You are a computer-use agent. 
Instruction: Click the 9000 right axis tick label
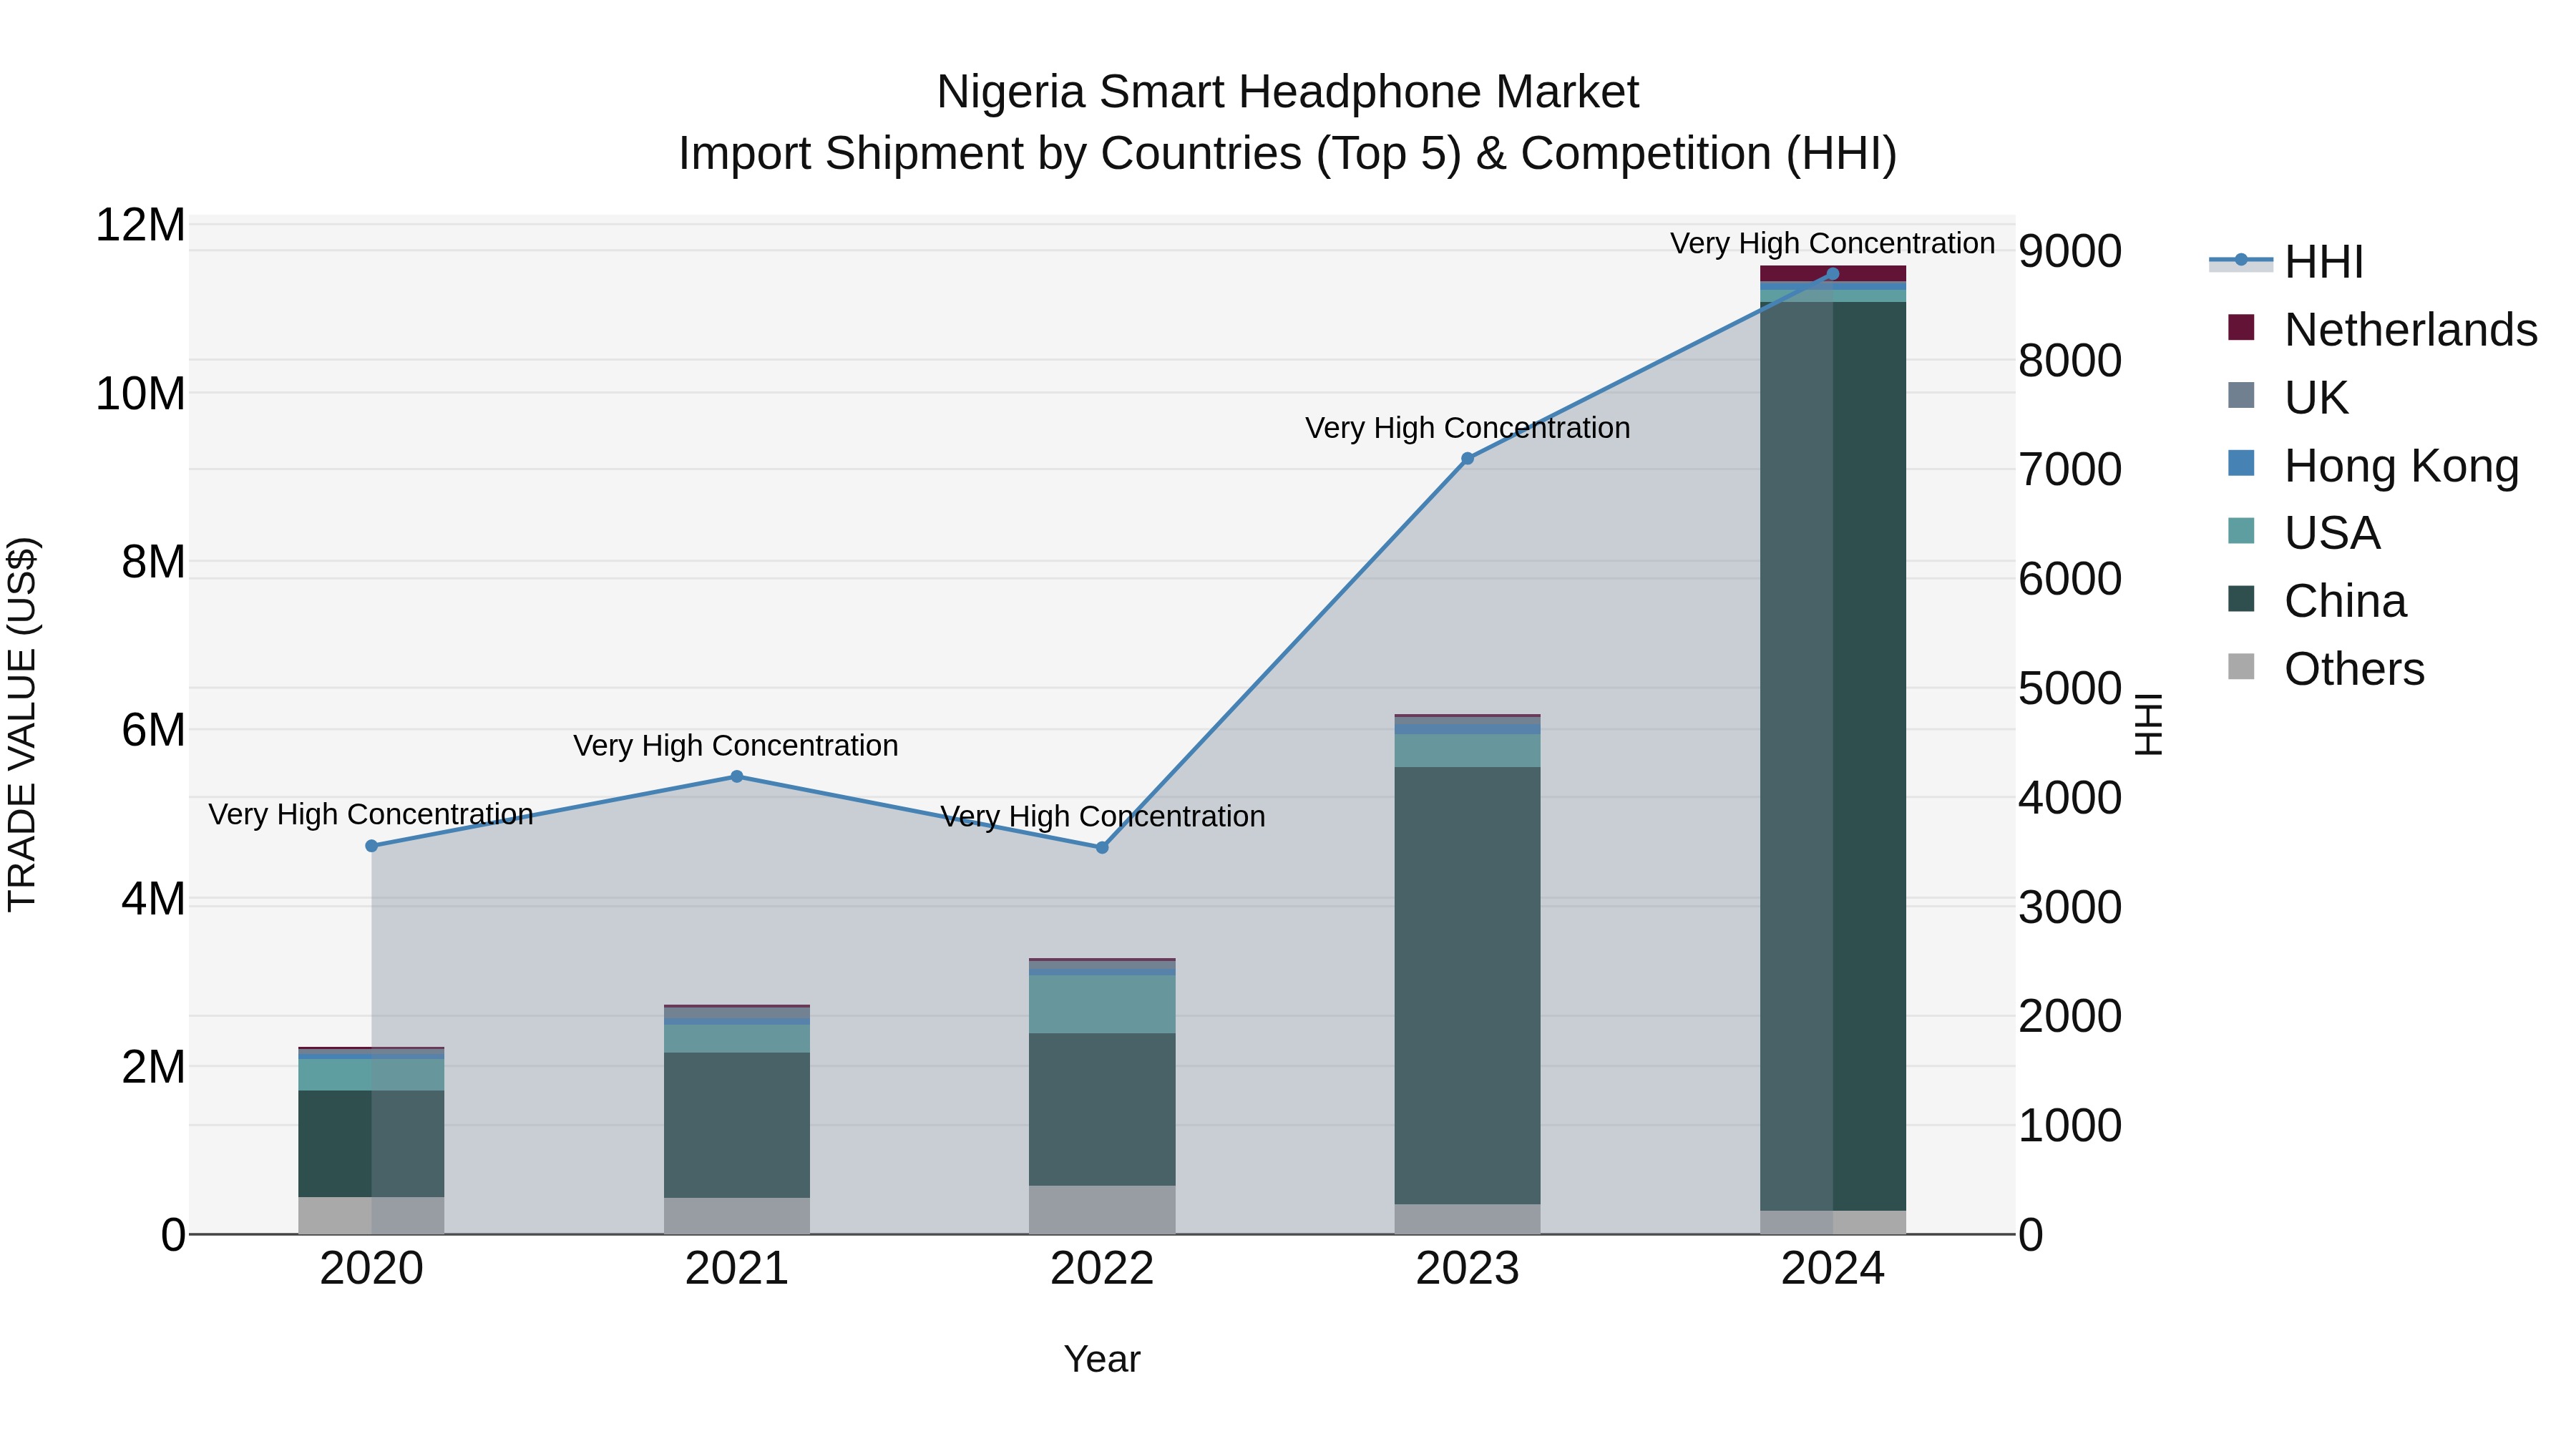pos(2070,251)
